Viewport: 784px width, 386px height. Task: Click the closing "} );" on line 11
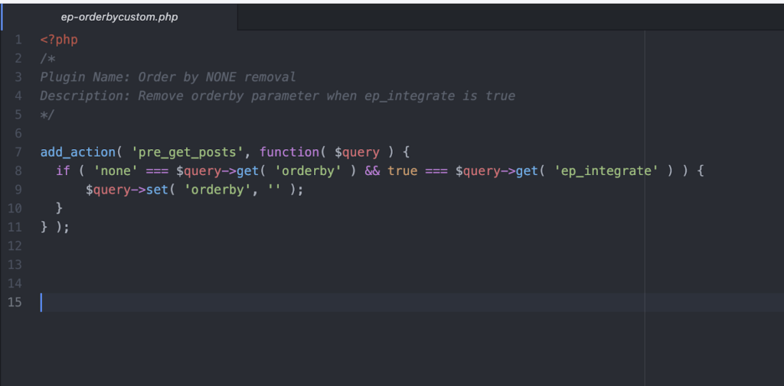pos(55,227)
